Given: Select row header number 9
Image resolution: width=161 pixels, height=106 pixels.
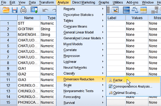Looking at the screenshot, I should 8,68.
